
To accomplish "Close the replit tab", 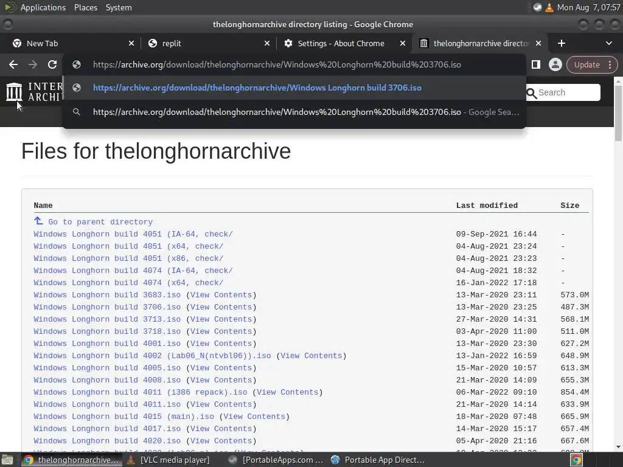I will 267,43.
